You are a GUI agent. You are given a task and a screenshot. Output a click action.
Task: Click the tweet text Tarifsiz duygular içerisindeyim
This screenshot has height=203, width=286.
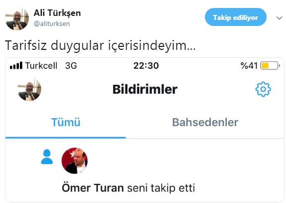click(x=100, y=45)
